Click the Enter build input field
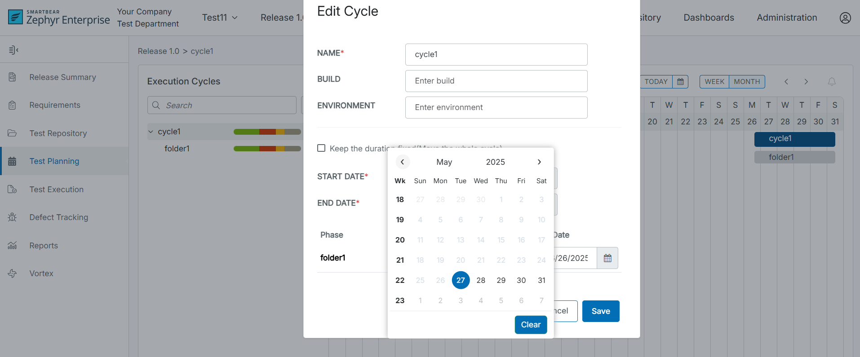Image resolution: width=860 pixels, height=357 pixels. tap(496, 81)
